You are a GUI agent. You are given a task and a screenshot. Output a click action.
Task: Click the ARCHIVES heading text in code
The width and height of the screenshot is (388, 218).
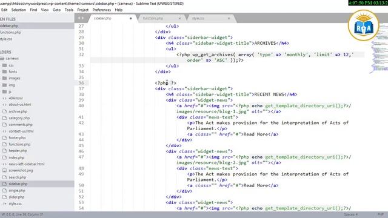[265, 43]
